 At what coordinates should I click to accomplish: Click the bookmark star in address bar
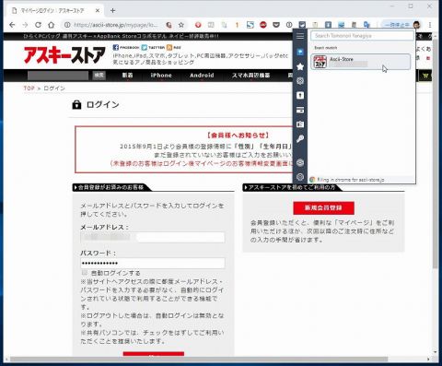tap(181, 25)
